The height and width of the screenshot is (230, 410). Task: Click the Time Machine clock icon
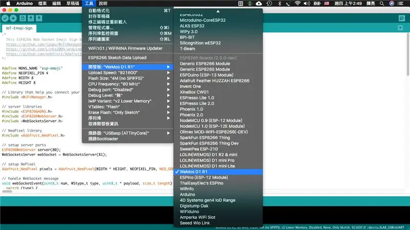[x=269, y=4]
